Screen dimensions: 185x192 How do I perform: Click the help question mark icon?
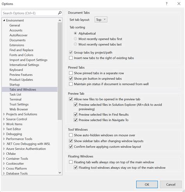[x=167, y=4]
